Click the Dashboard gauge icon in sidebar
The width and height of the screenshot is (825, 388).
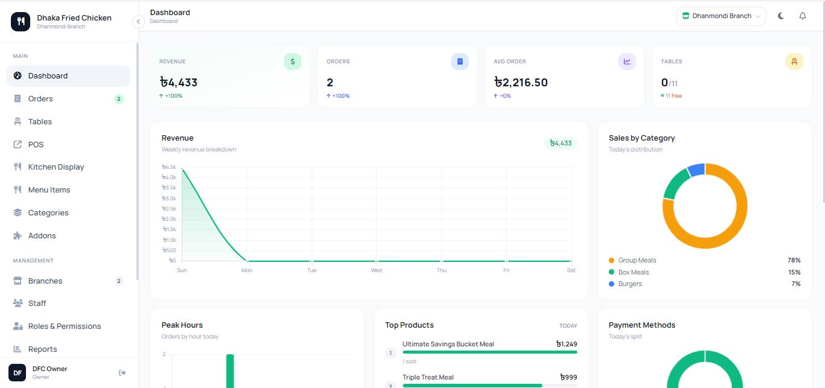(x=18, y=76)
